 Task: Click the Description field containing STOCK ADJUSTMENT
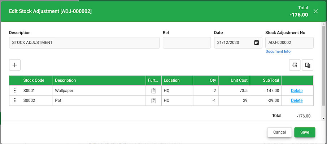84,42
